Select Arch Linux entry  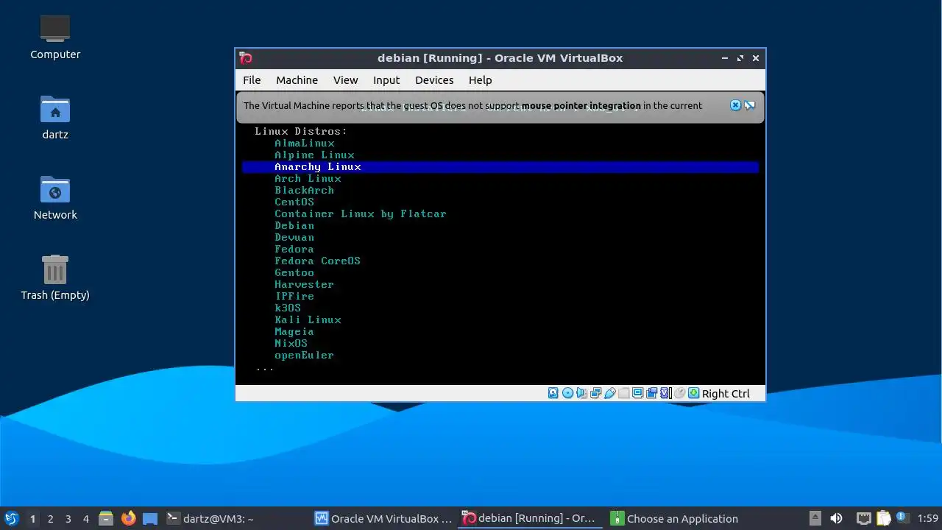pyautogui.click(x=308, y=179)
